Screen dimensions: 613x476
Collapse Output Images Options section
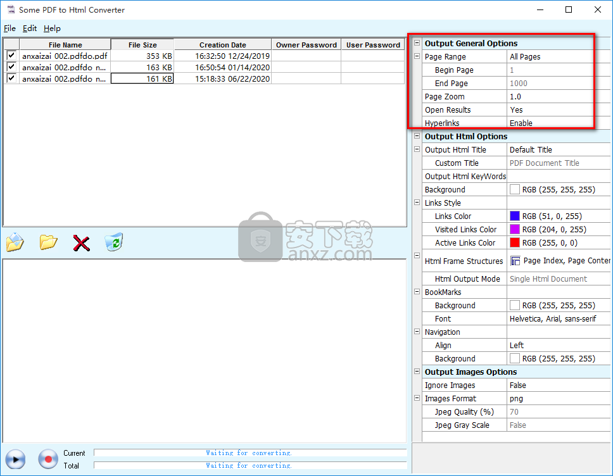417,372
